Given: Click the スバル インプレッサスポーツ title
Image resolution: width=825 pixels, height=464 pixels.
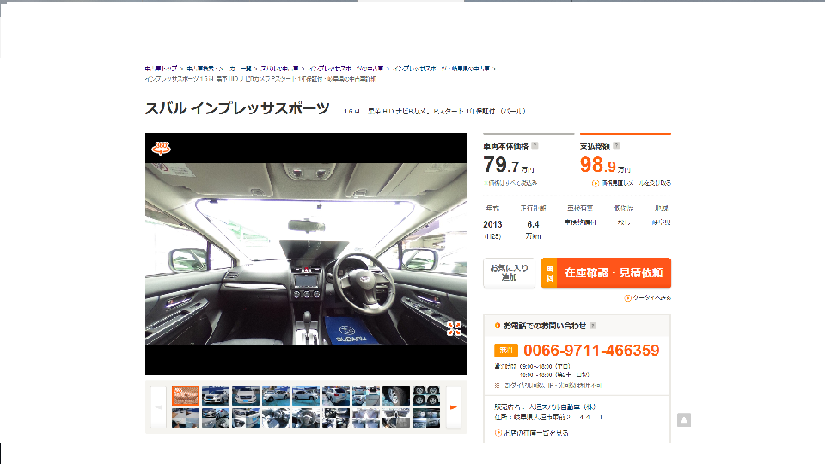Looking at the screenshot, I should pyautogui.click(x=237, y=108).
